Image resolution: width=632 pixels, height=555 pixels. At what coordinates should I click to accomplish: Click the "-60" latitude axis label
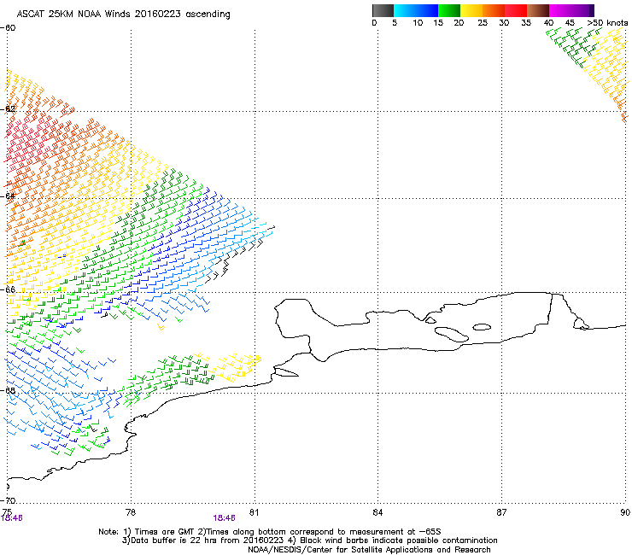[x=8, y=28]
